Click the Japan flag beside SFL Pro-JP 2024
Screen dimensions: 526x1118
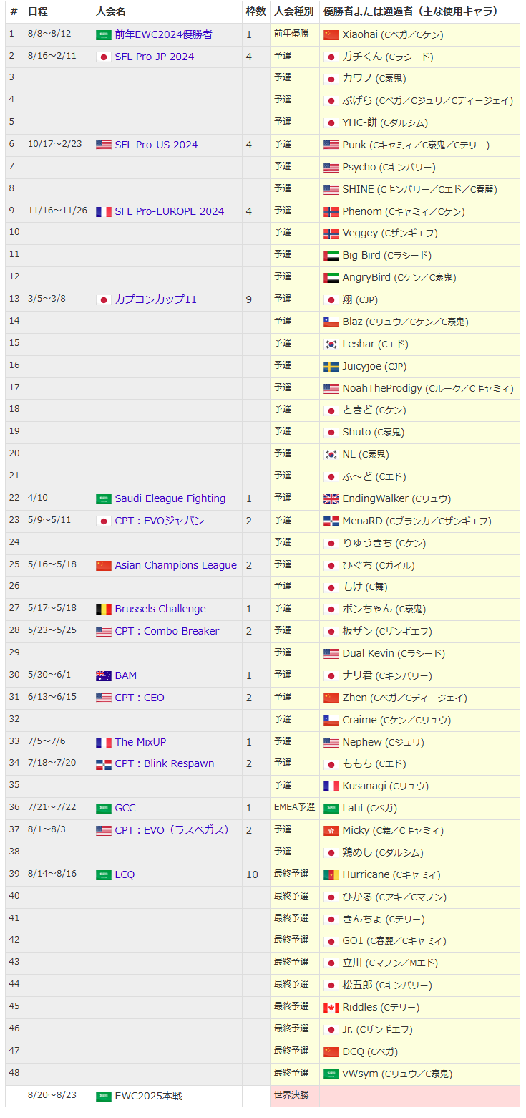point(104,57)
